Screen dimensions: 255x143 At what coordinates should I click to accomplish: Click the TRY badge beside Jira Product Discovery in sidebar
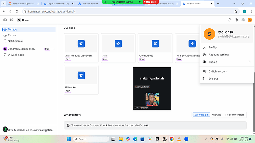47,49
